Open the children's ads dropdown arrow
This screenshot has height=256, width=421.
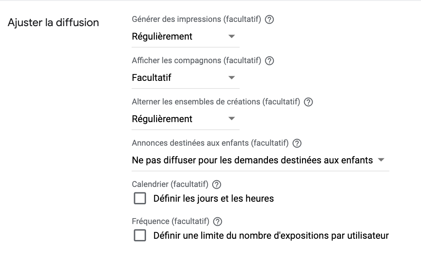click(381, 160)
